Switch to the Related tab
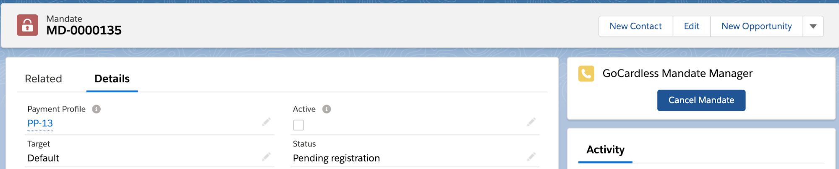839x169 pixels. (43, 79)
